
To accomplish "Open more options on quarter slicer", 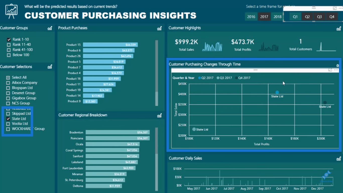I will point(340,8).
